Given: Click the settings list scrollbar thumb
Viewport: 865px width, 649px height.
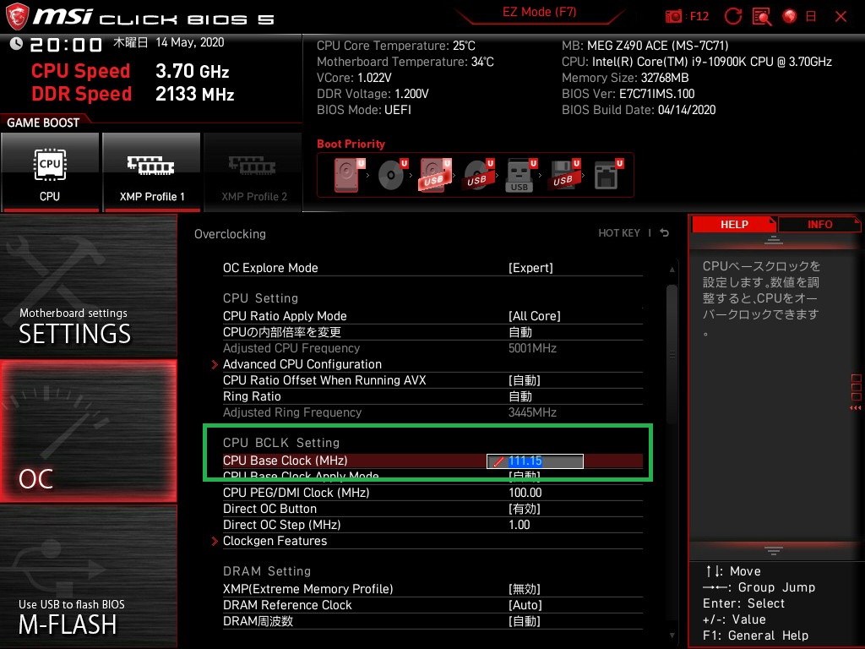Looking at the screenshot, I should (672, 355).
